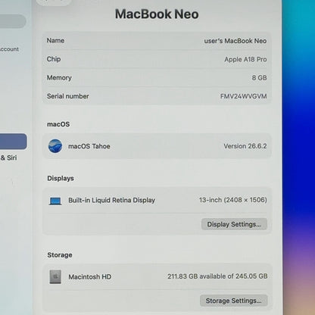The image size is (315, 315).
Task: Click the sidebar search field
Action: pos(13,21)
